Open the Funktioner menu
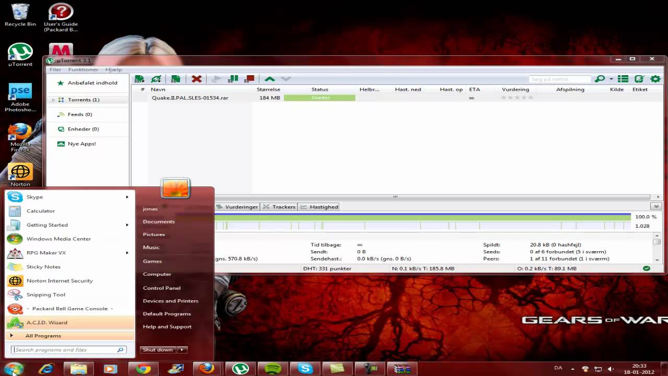The width and height of the screenshot is (668, 376). click(83, 69)
